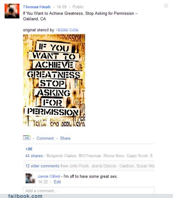The image size is (173, 198).
Task: Click the blurred author name at top
Action: [x=37, y=7]
